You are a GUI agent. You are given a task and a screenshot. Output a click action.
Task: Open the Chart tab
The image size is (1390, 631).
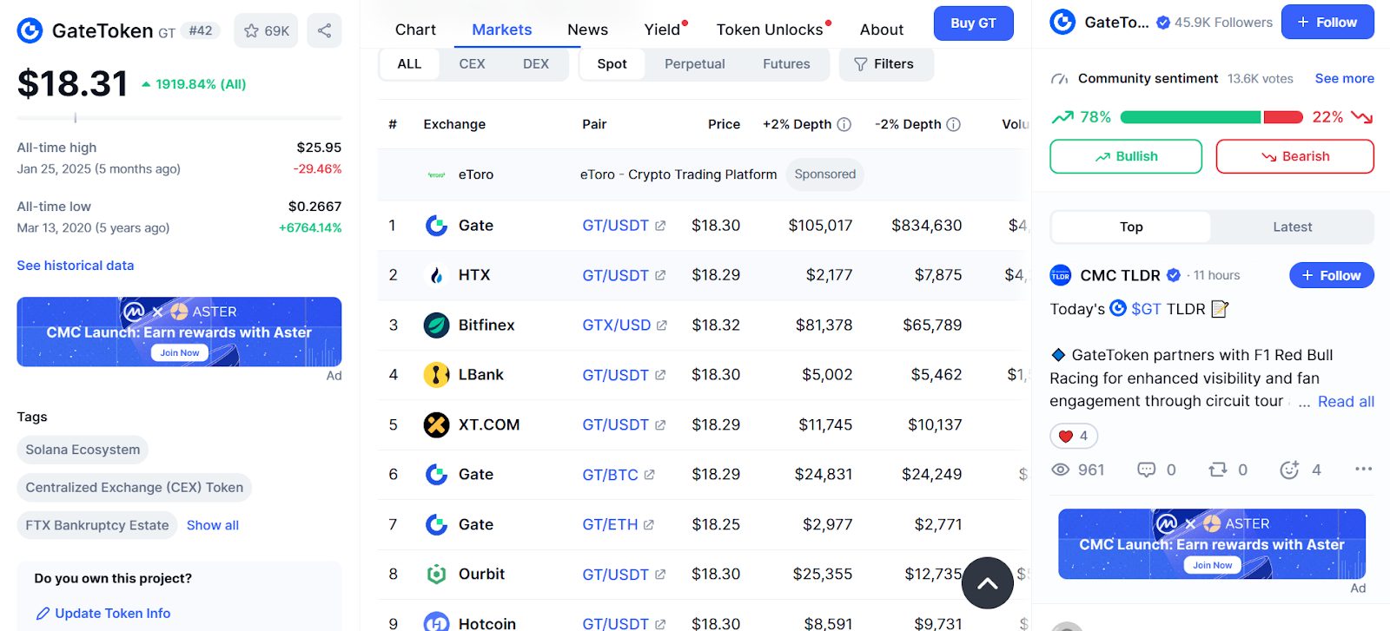[x=415, y=30]
